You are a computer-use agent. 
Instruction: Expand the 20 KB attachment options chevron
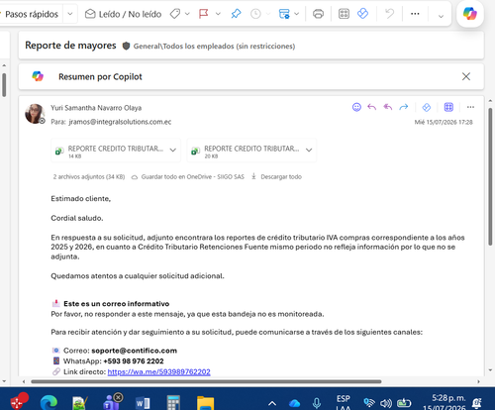pyautogui.click(x=309, y=151)
